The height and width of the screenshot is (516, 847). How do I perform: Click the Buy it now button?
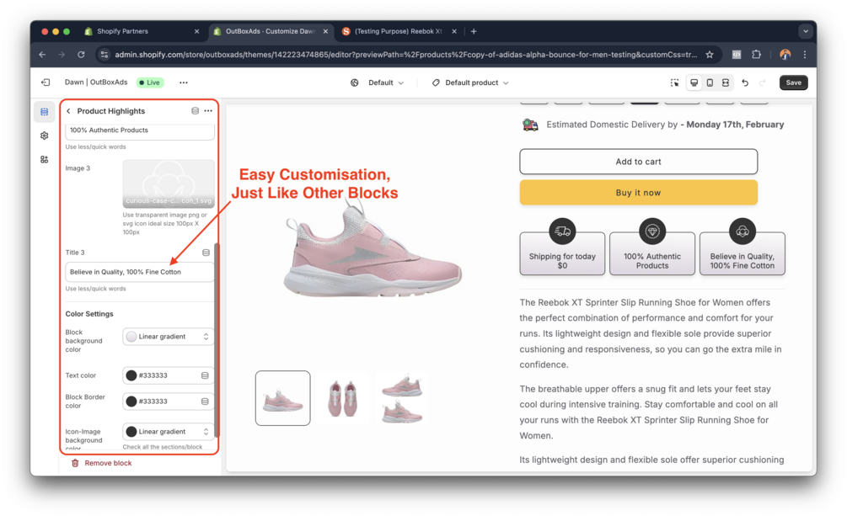pyautogui.click(x=639, y=193)
